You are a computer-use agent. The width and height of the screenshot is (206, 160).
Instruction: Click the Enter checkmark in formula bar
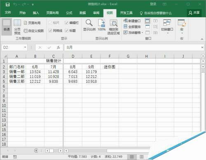click(x=49, y=48)
